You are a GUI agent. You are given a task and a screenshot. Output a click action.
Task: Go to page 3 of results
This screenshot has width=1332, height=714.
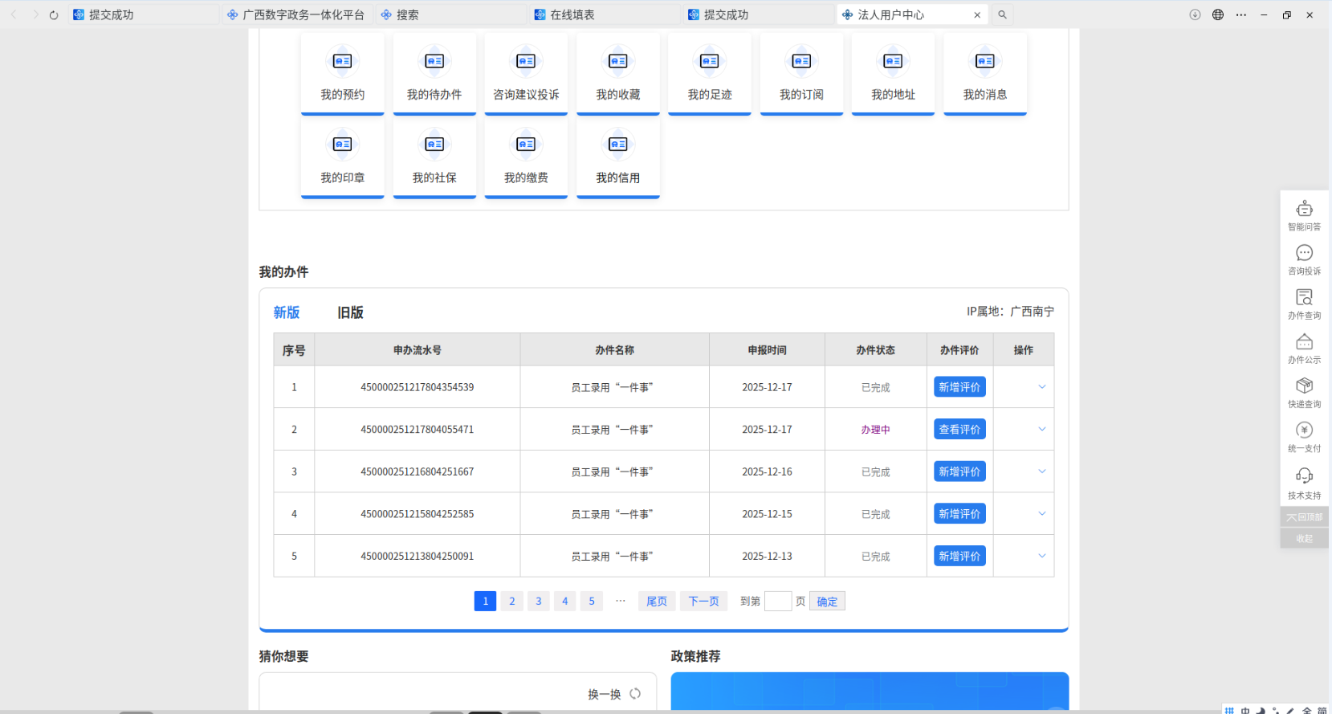click(x=538, y=602)
